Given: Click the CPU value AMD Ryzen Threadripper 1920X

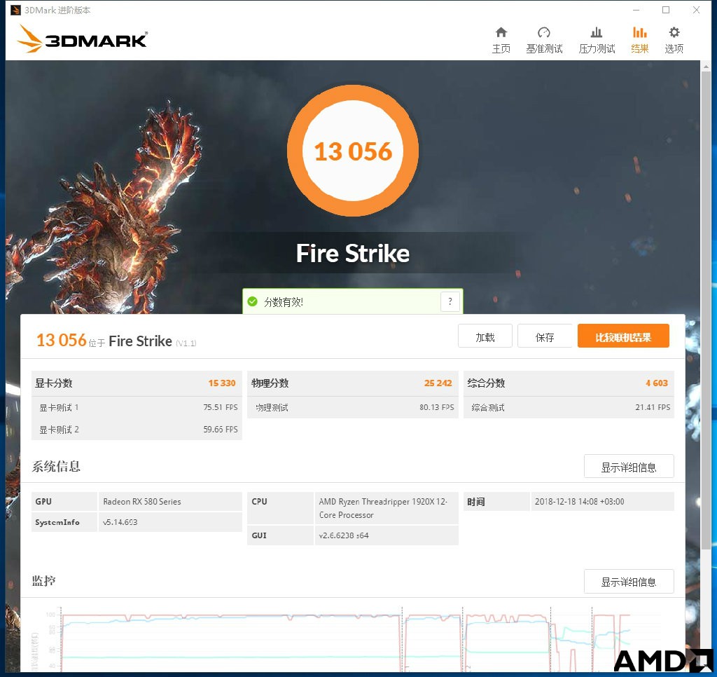Looking at the screenshot, I should coord(383,508).
